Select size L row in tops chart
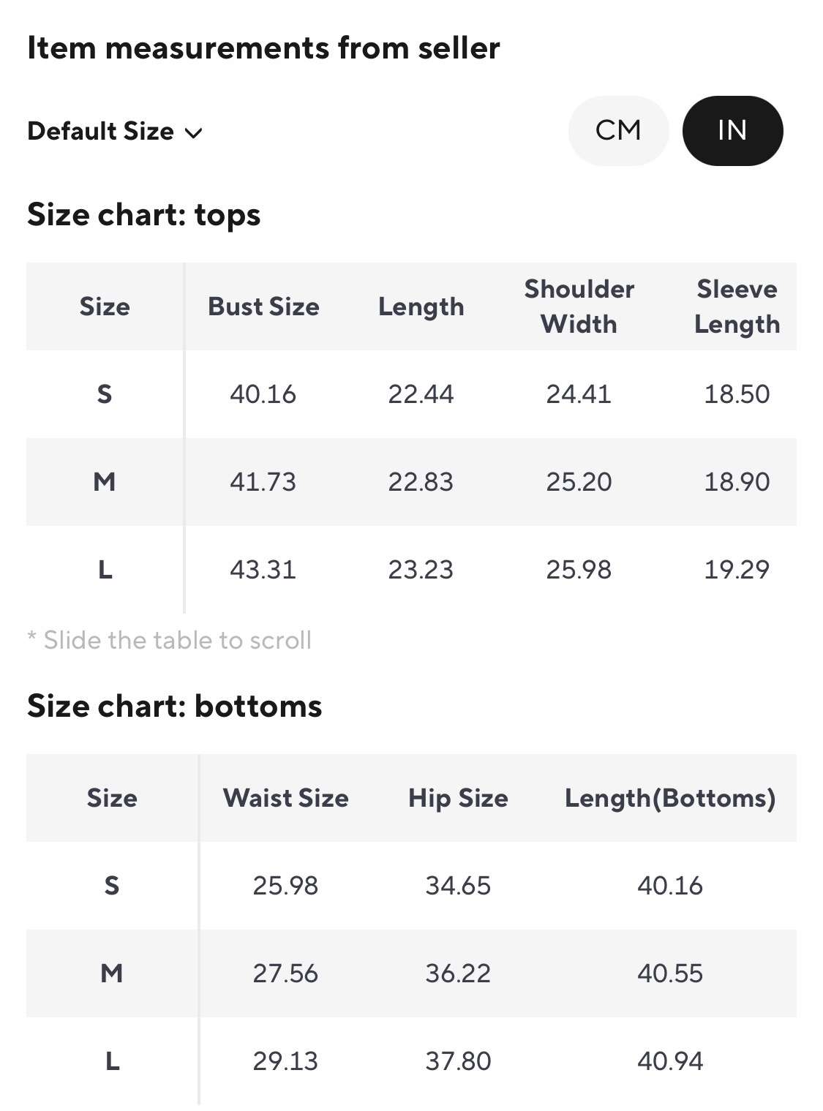 (105, 570)
